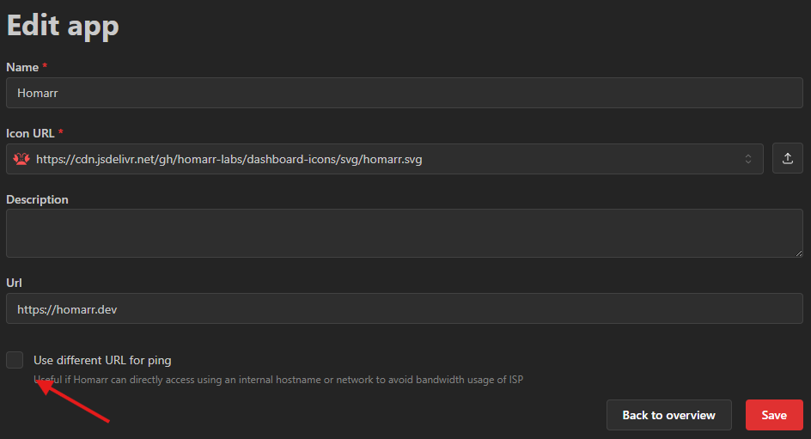Click the Name field label
The width and height of the screenshot is (811, 439).
(x=22, y=67)
